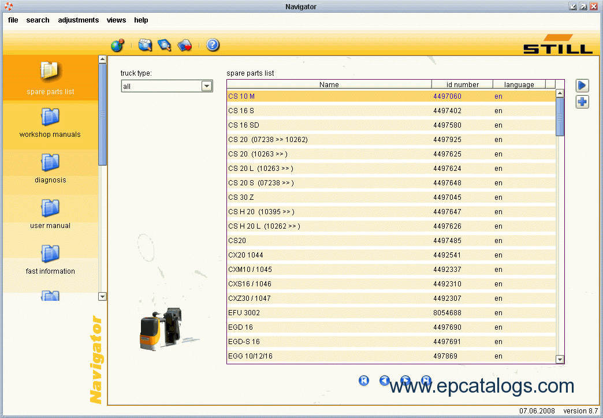
Task: Open the views menu
Action: pos(116,20)
